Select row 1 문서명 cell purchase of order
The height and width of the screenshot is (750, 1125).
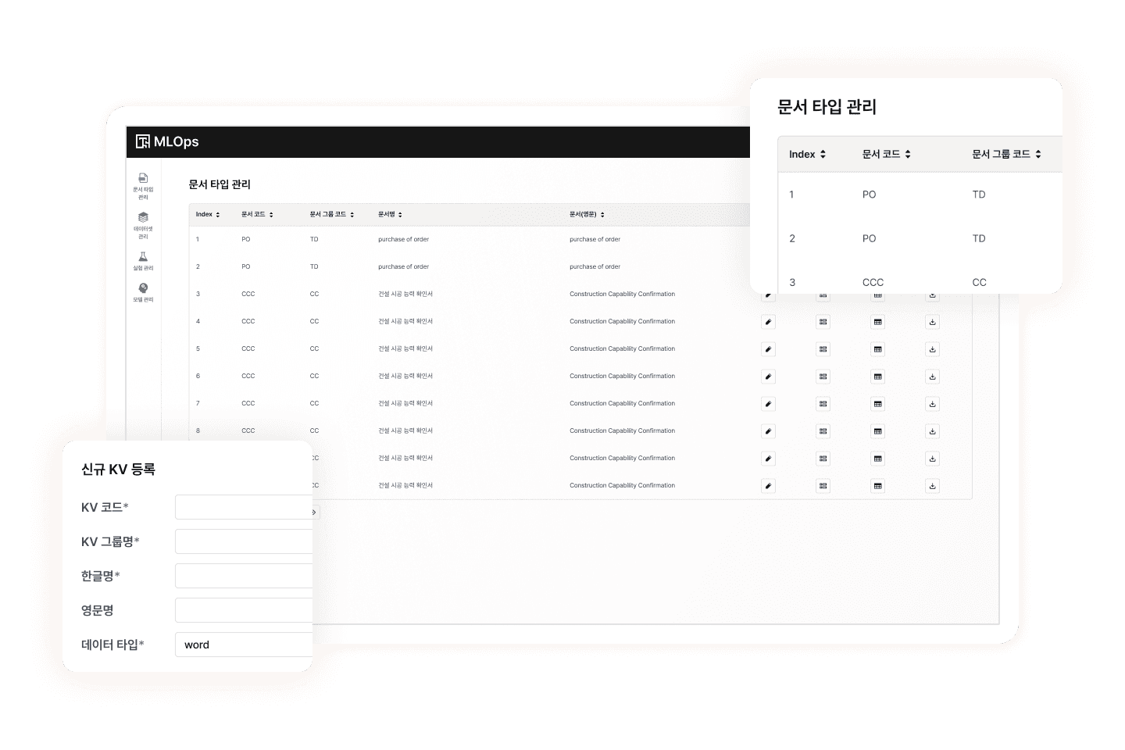(403, 239)
